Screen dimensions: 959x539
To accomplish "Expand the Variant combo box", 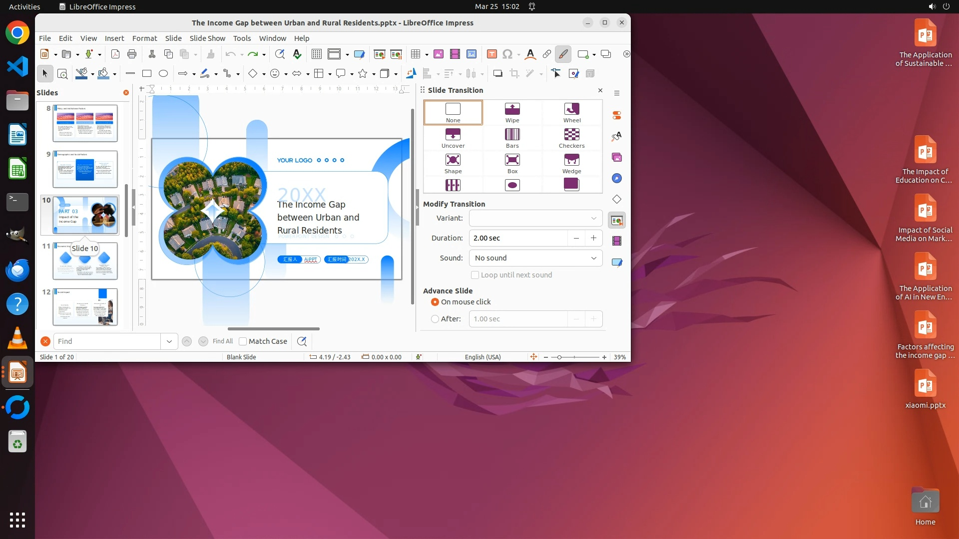I will click(x=593, y=218).
